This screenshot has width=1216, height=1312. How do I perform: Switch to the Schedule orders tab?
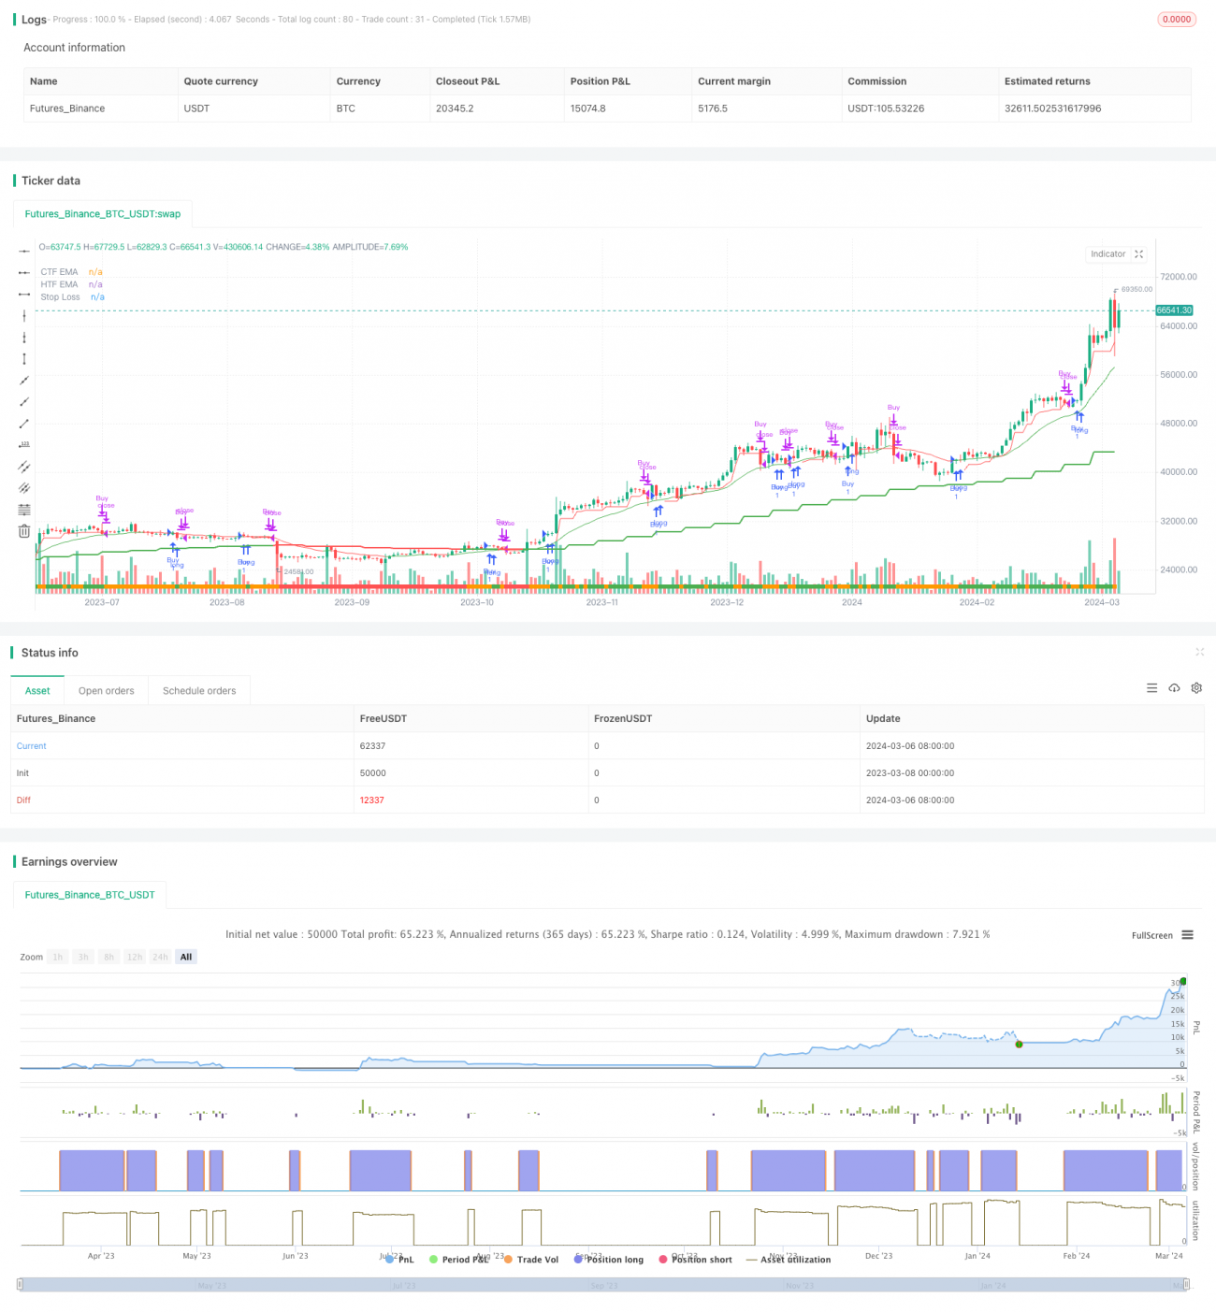(198, 690)
